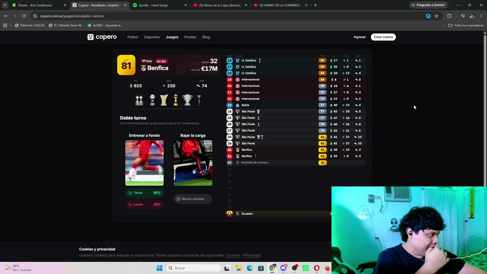
Task: Select the small gold trophy icon
Action: tap(175, 100)
